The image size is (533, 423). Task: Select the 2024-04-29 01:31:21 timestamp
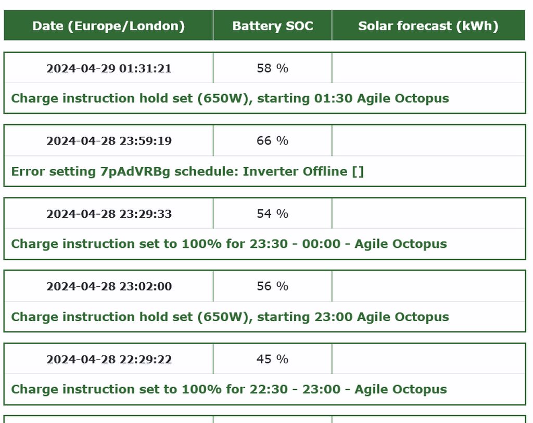(x=109, y=68)
